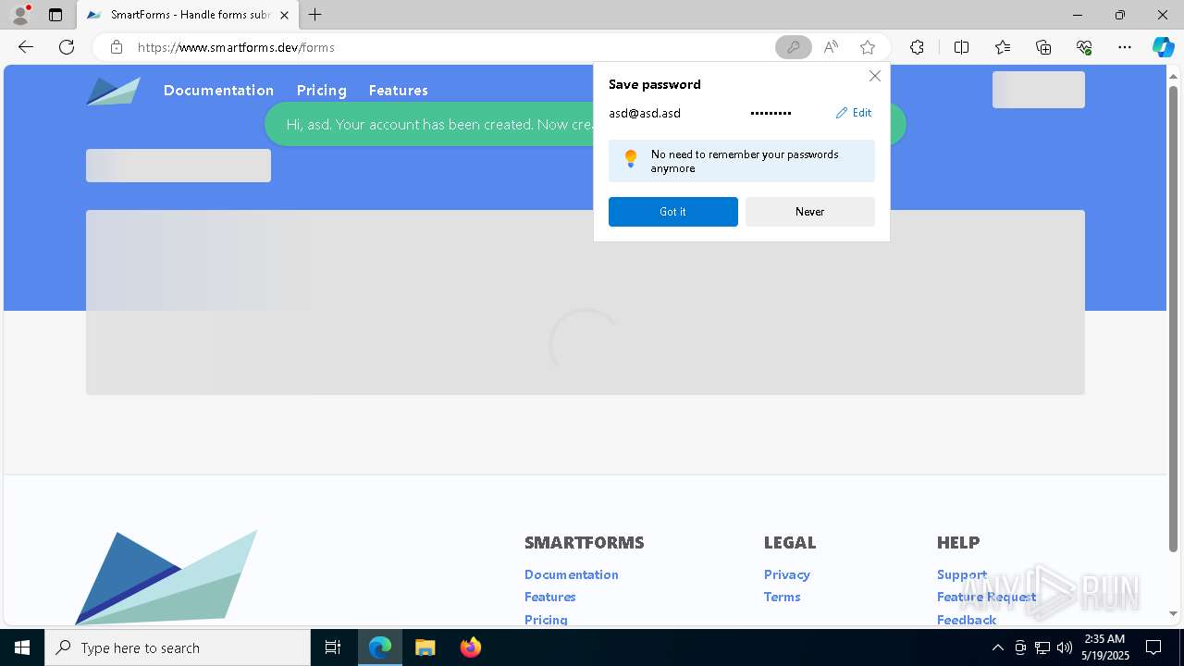Open the Windows Start menu
This screenshot has width=1184, height=666.
click(x=22, y=647)
